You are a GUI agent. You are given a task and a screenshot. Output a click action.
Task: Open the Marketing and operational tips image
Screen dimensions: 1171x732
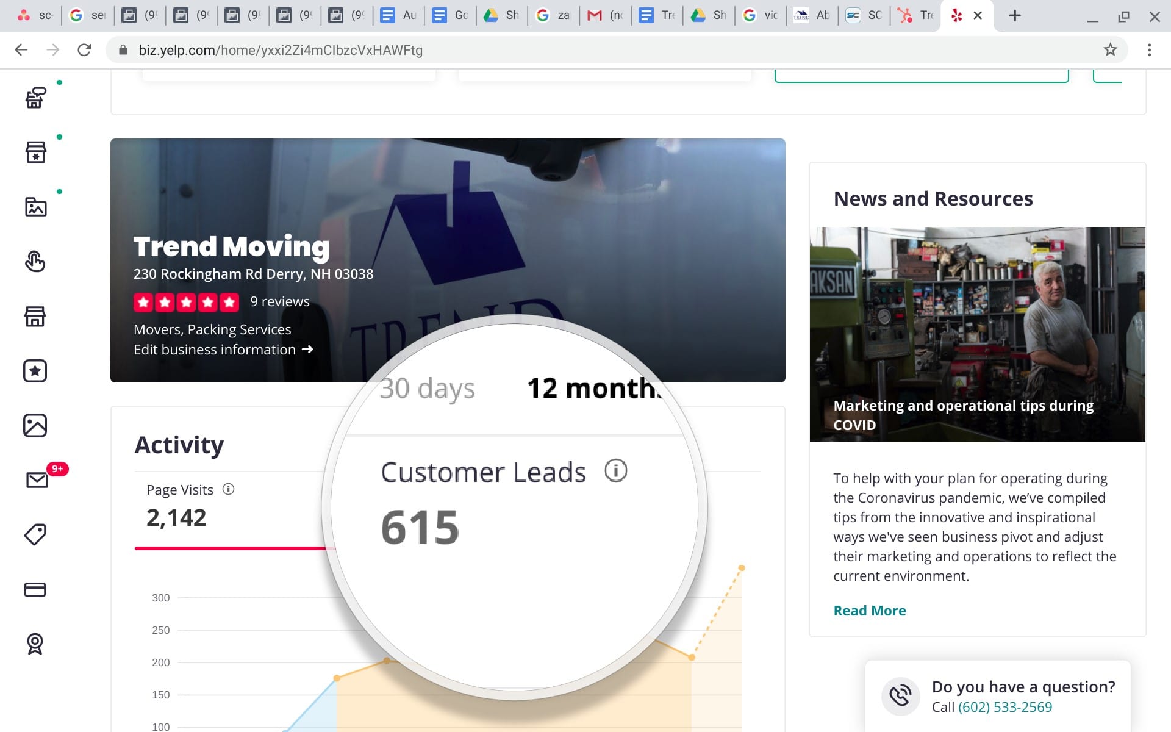point(977,334)
